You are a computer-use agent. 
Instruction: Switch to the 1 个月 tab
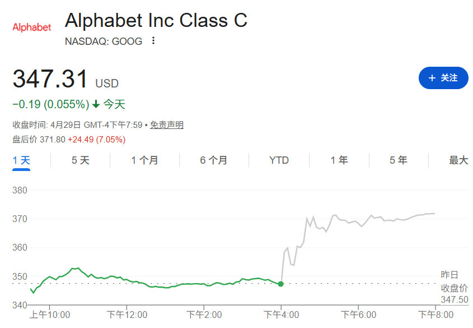(144, 160)
